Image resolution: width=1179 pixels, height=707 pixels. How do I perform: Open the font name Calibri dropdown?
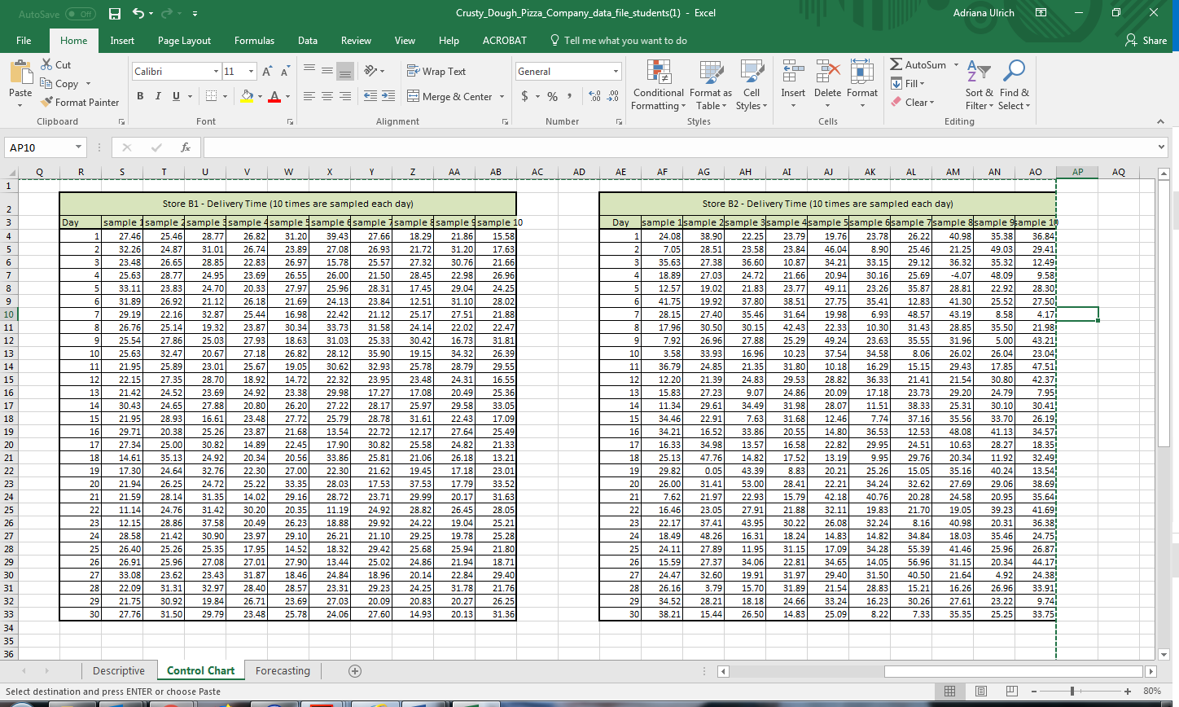point(216,72)
